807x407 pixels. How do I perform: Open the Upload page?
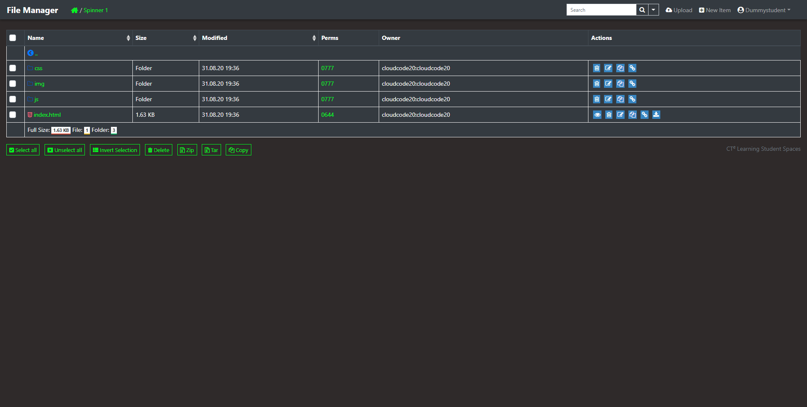coord(679,10)
